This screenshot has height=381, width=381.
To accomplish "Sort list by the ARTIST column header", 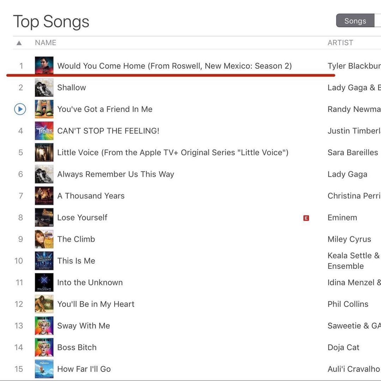I will point(340,43).
